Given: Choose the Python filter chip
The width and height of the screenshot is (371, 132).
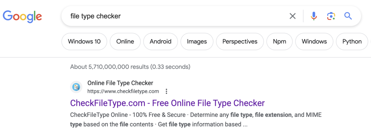Looking at the screenshot, I should click(x=352, y=42).
